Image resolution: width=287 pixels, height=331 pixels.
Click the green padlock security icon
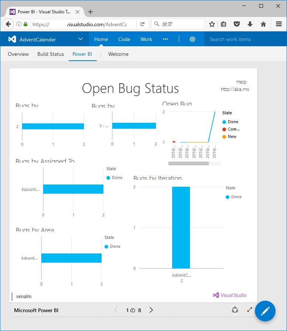[x=25, y=24]
